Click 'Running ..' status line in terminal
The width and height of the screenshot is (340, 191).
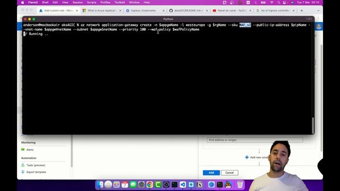(x=36, y=34)
